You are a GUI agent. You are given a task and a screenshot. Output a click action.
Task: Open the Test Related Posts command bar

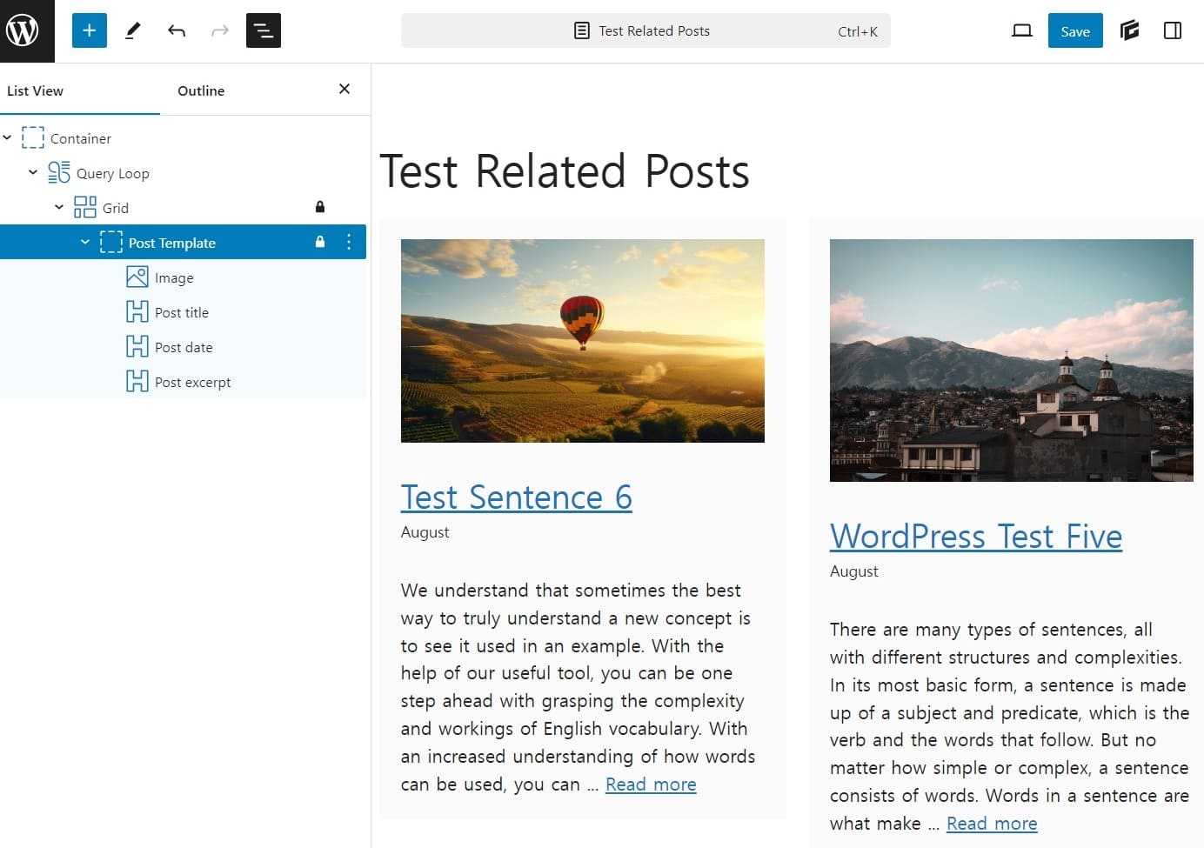point(645,31)
